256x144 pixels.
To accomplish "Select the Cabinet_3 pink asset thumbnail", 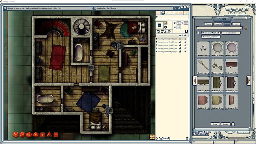I will point(203,102).
